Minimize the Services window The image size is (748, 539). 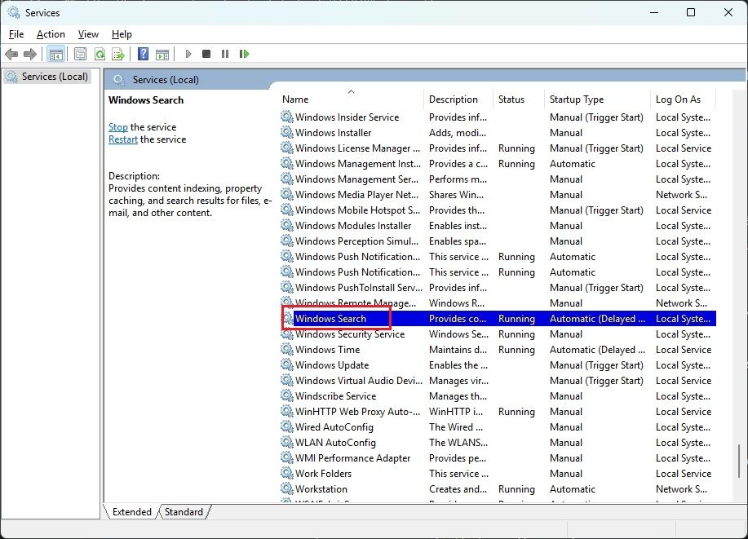click(654, 12)
